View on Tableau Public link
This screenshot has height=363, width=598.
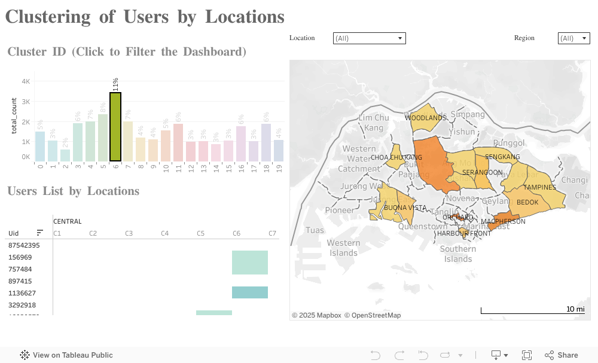click(72, 355)
